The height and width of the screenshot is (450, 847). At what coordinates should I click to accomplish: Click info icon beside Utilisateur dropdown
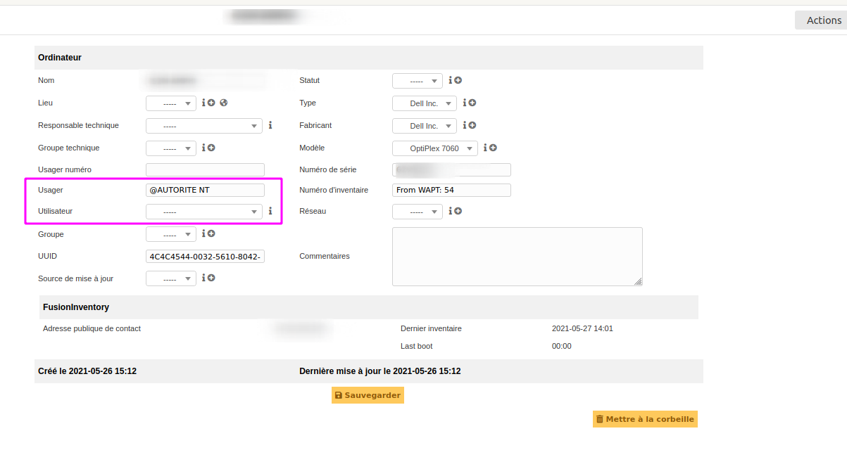(x=270, y=211)
